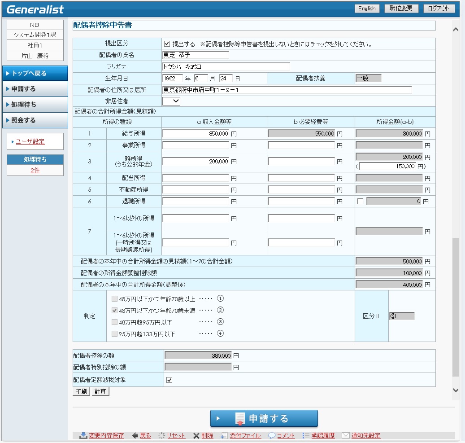Click the 事業所得 収入金額 input field
This screenshot has height=443, width=465.
pyautogui.click(x=196, y=145)
